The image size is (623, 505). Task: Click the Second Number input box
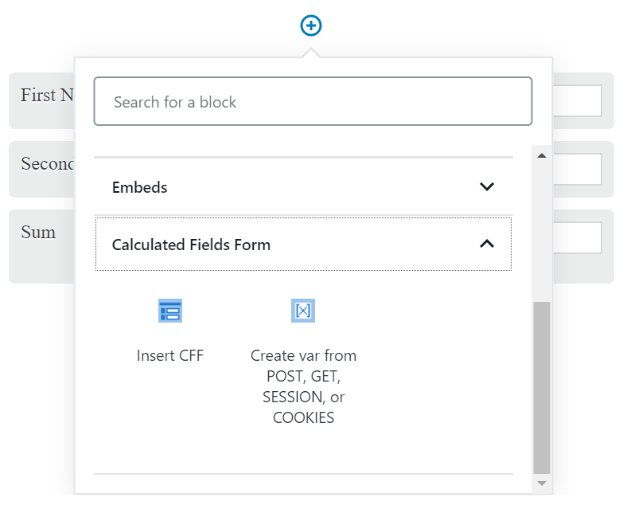point(577,169)
